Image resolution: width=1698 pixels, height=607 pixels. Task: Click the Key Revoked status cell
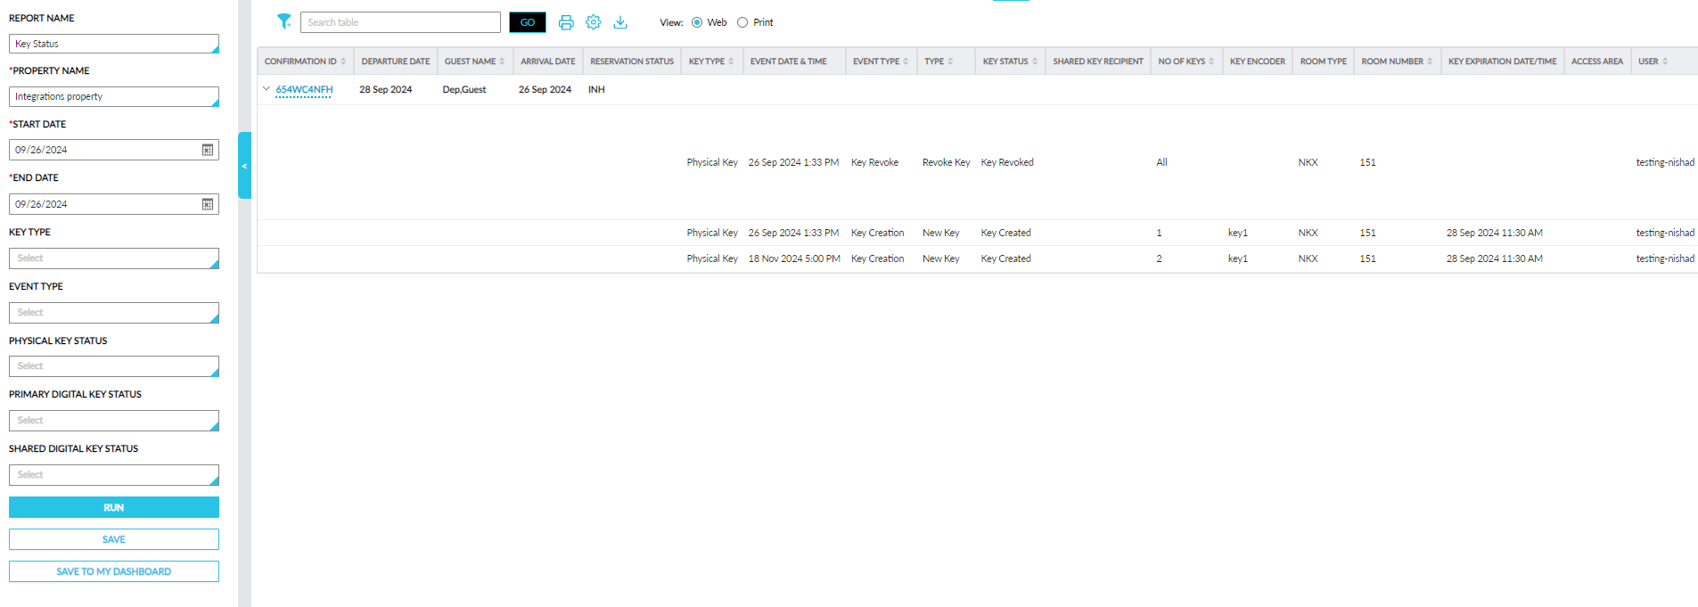[1007, 162]
